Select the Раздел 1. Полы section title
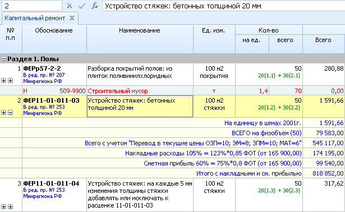345x212 pixels. pos(33,59)
